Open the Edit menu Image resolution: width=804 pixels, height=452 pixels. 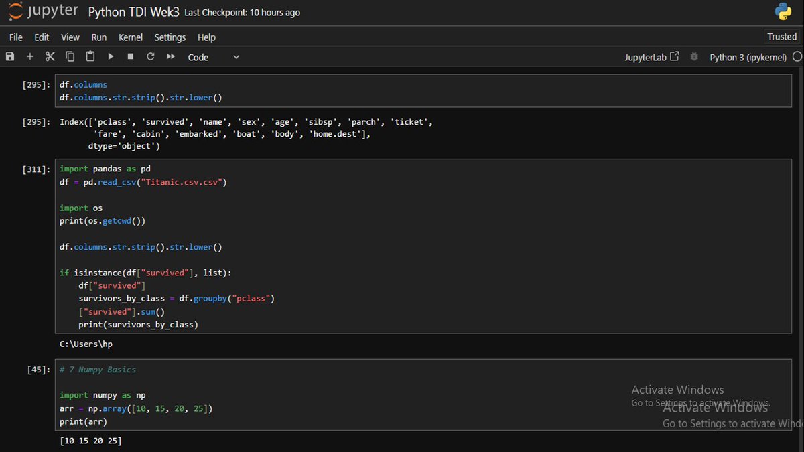tap(42, 37)
